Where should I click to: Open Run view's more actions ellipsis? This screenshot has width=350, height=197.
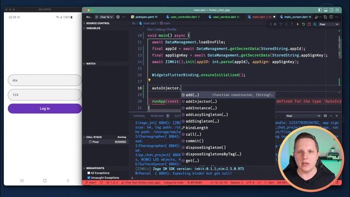(124, 17)
